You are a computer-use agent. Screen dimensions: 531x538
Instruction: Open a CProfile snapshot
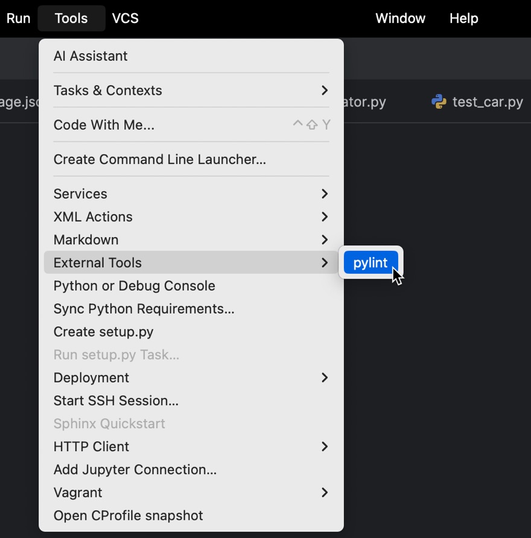[x=128, y=515]
